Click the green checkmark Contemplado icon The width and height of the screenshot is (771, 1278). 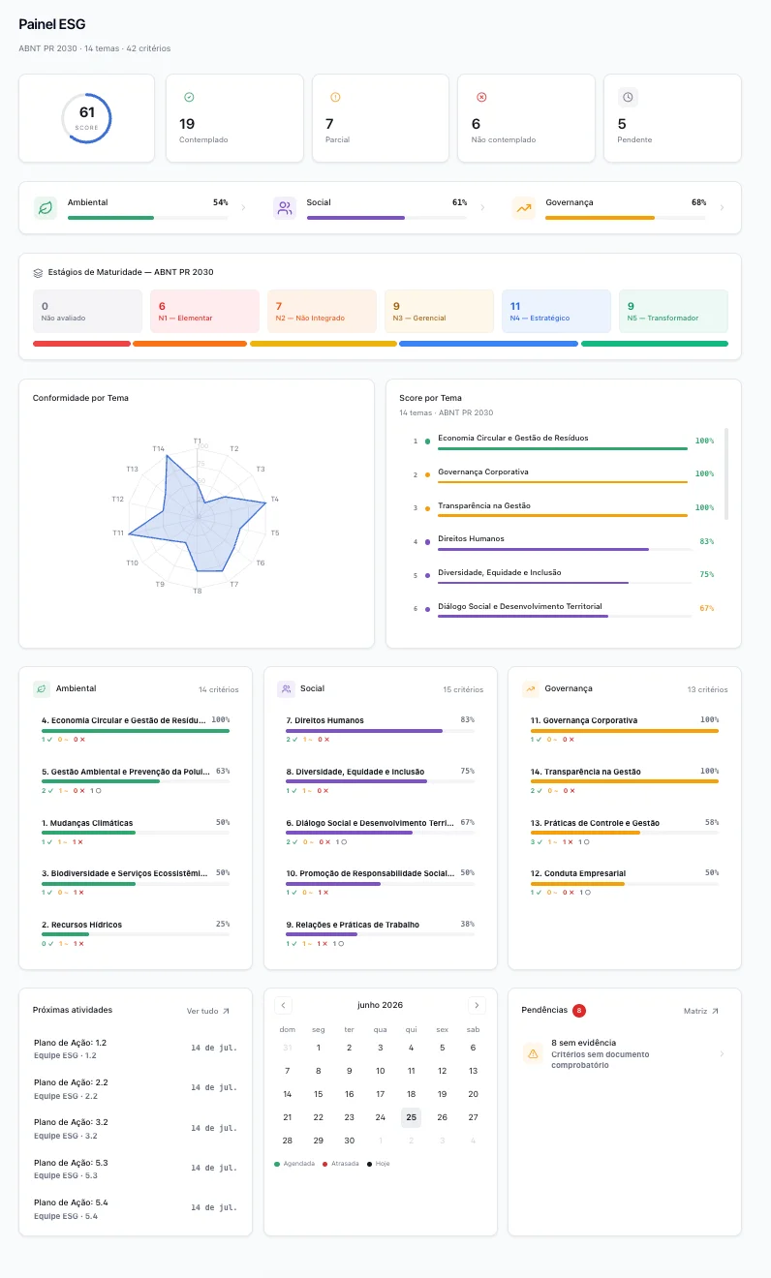click(x=189, y=97)
